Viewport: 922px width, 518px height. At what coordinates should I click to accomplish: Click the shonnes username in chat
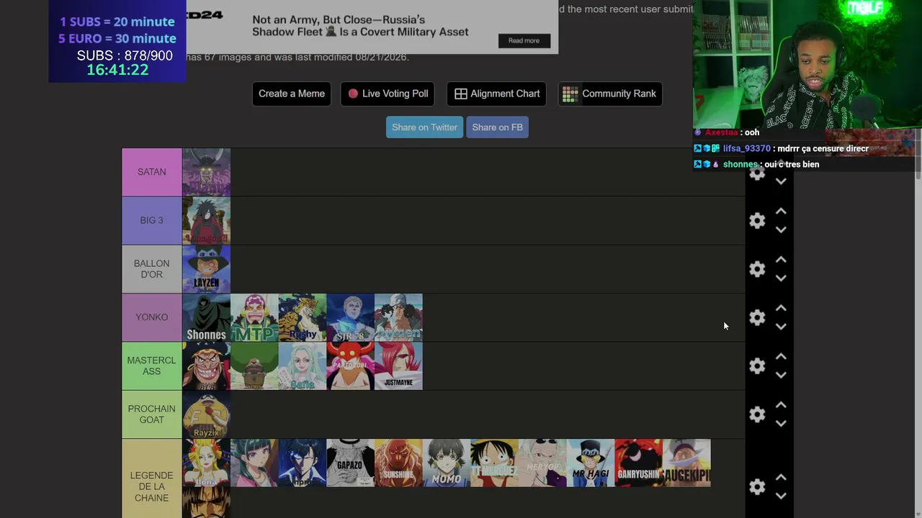pos(740,164)
